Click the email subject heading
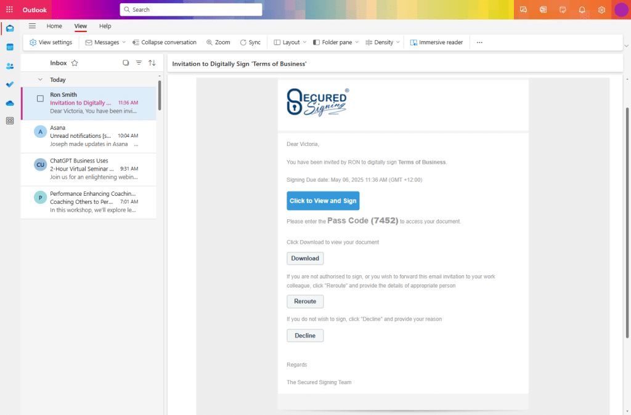 click(x=240, y=64)
